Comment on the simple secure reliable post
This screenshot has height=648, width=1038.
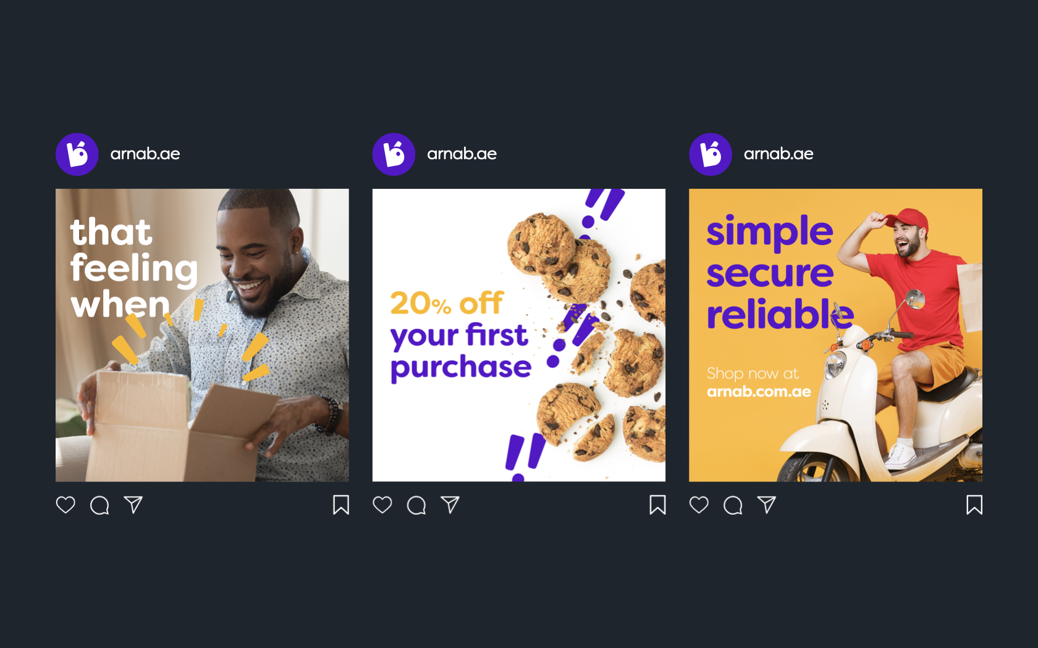(x=733, y=505)
